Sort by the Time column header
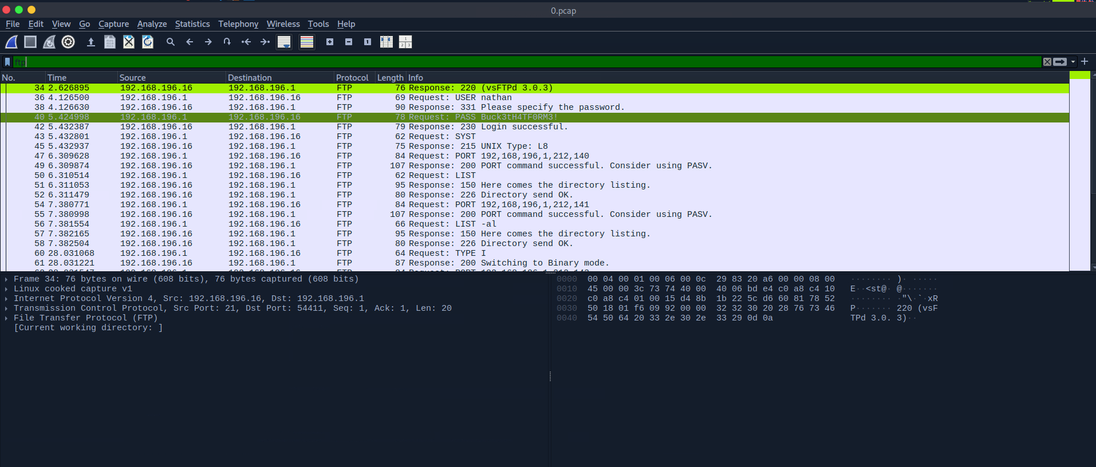The width and height of the screenshot is (1096, 467). [81, 78]
